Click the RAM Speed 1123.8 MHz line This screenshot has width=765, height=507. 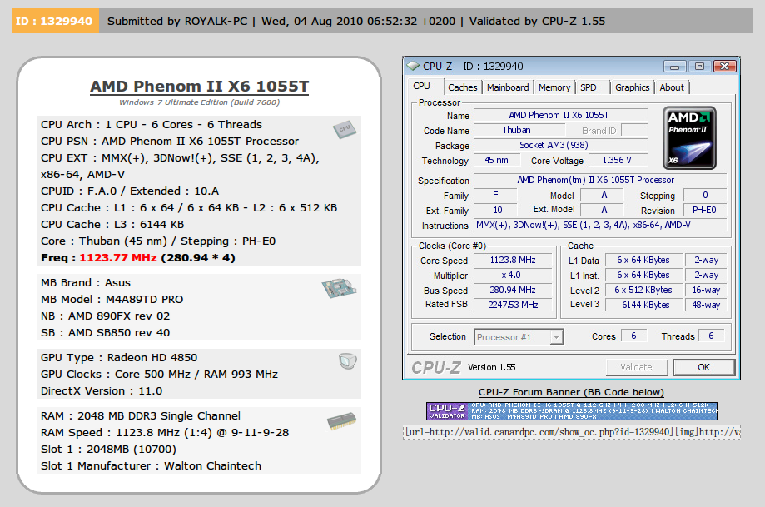point(165,433)
